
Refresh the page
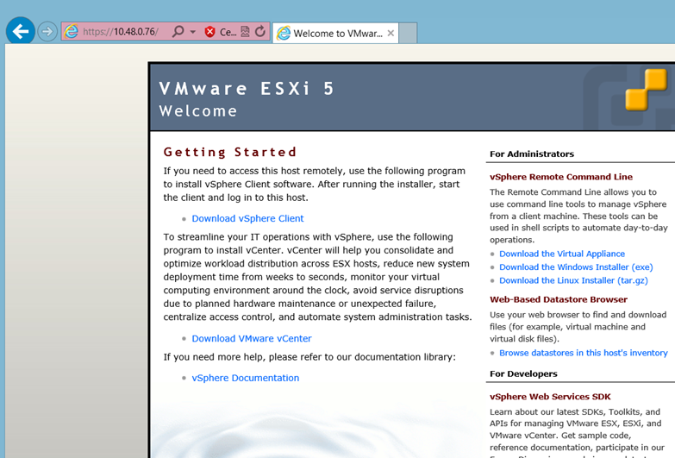point(260,31)
